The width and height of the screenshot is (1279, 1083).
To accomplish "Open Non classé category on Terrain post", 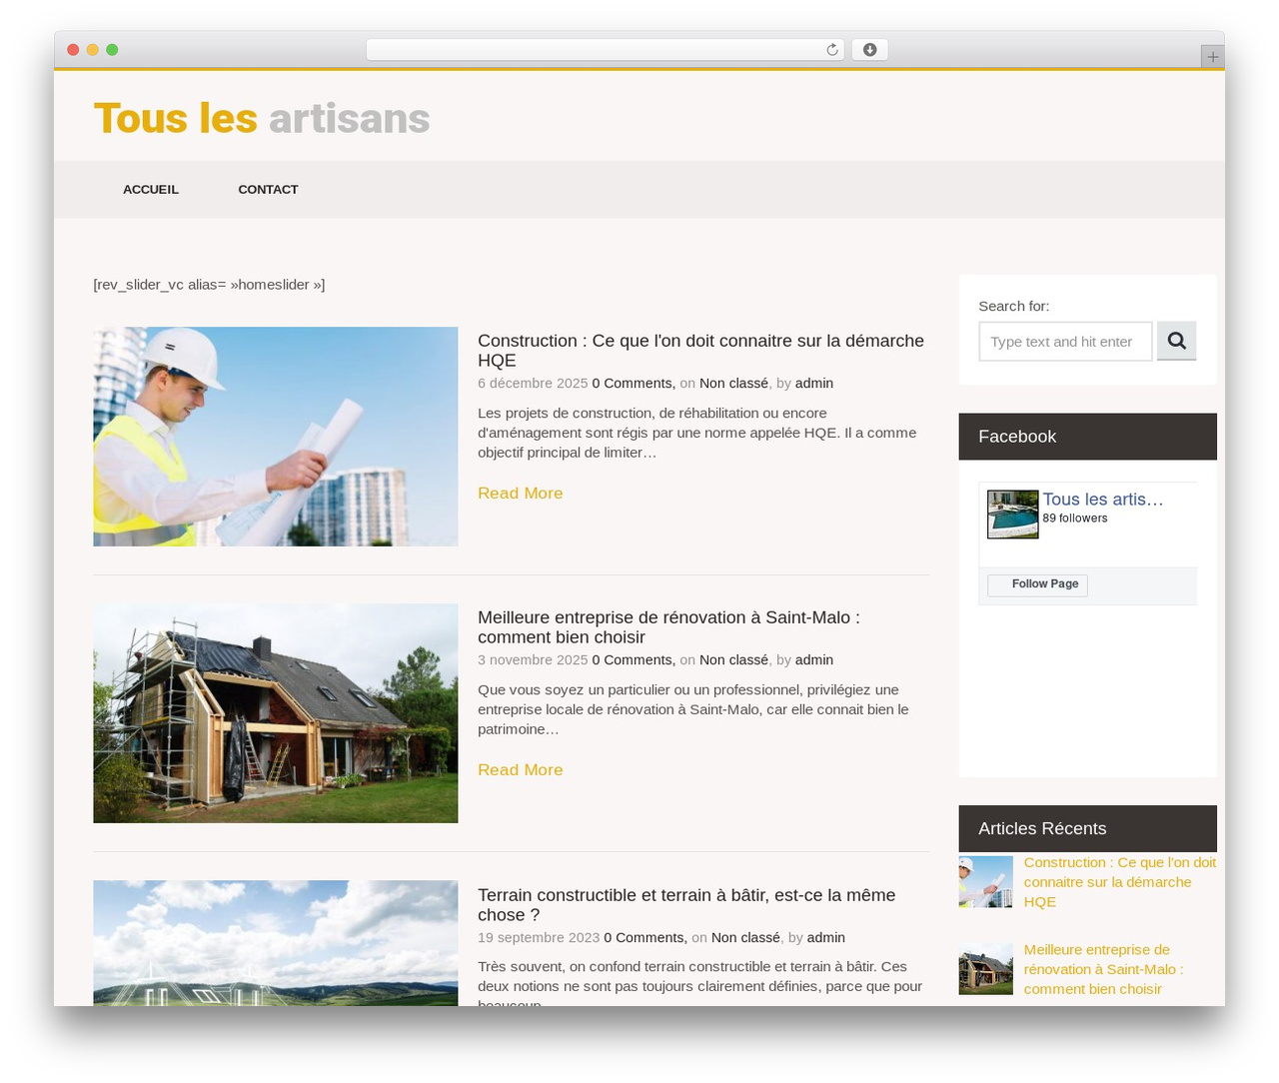I will point(745,938).
